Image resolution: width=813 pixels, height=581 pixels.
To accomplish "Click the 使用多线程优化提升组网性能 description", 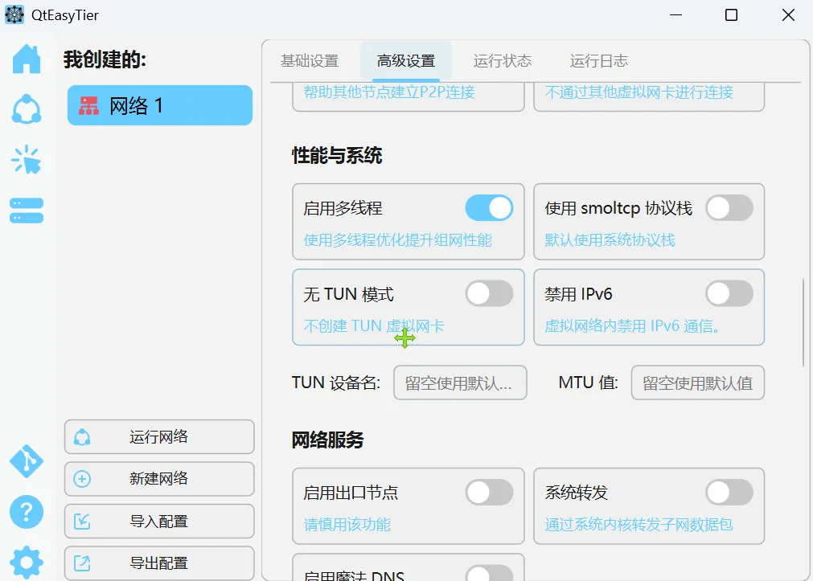I will (398, 240).
